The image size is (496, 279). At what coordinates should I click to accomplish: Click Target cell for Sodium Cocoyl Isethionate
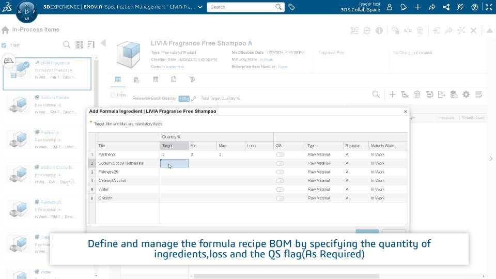[174, 163]
